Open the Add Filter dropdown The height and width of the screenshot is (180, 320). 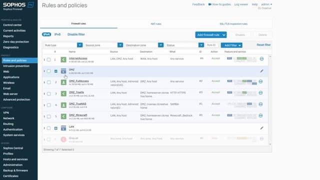(231, 45)
